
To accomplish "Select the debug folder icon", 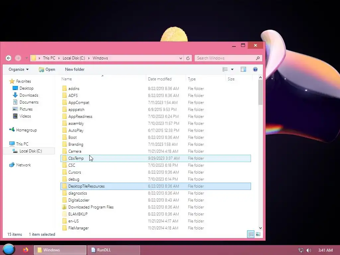I will click(64, 179).
